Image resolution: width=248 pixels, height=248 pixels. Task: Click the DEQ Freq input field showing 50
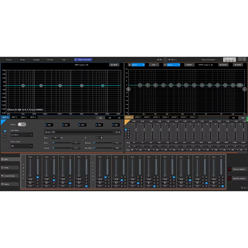coord(56,138)
